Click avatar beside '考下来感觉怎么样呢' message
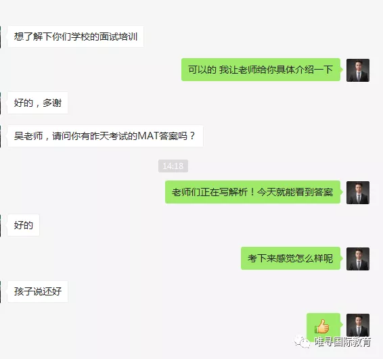Viewport: 383px width, 359px height. click(x=358, y=259)
